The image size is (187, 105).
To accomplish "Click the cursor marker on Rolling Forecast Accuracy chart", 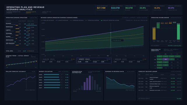I will (26, 79).
